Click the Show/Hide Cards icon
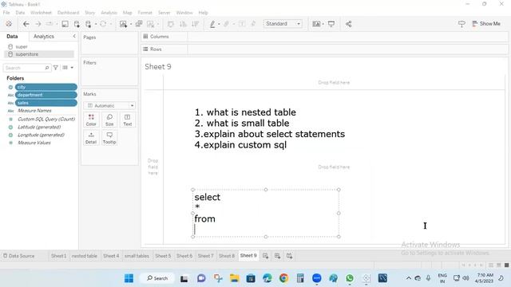511x287 pixels. (316, 24)
